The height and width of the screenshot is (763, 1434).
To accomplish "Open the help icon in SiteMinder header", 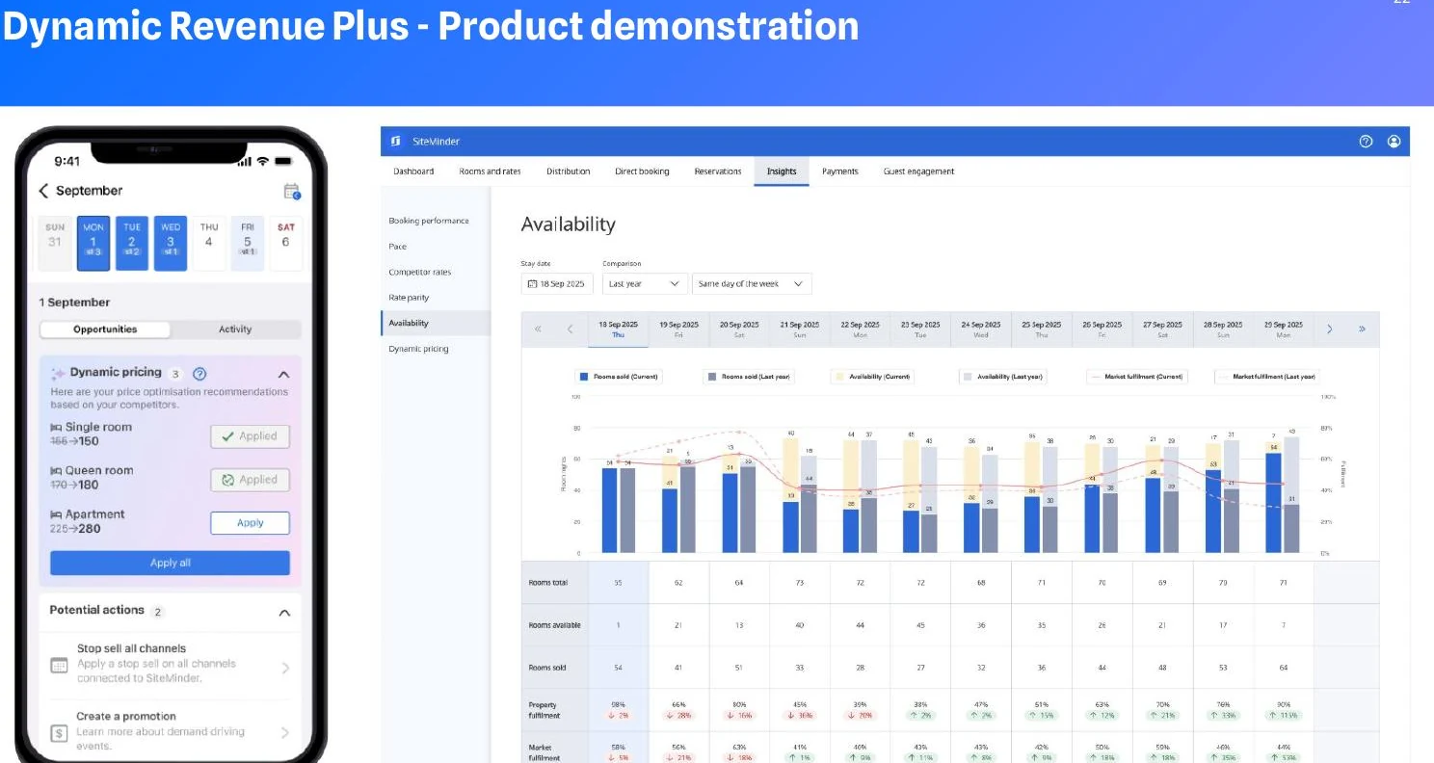I will pos(1366,141).
